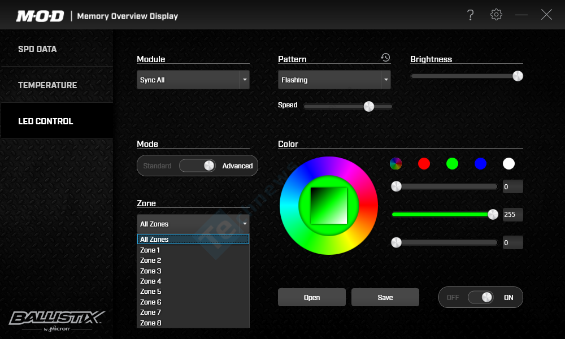Click the saturation square inside color wheel

(x=329, y=206)
